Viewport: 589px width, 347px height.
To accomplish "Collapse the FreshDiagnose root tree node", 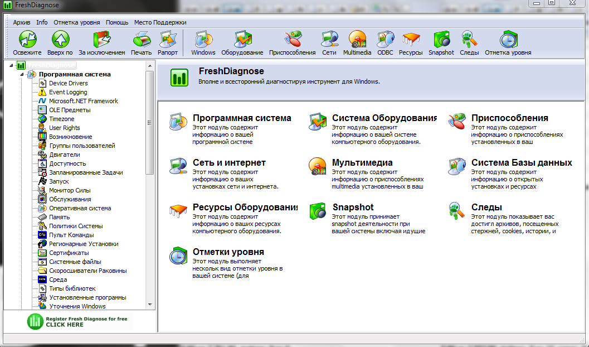I will [x=12, y=65].
